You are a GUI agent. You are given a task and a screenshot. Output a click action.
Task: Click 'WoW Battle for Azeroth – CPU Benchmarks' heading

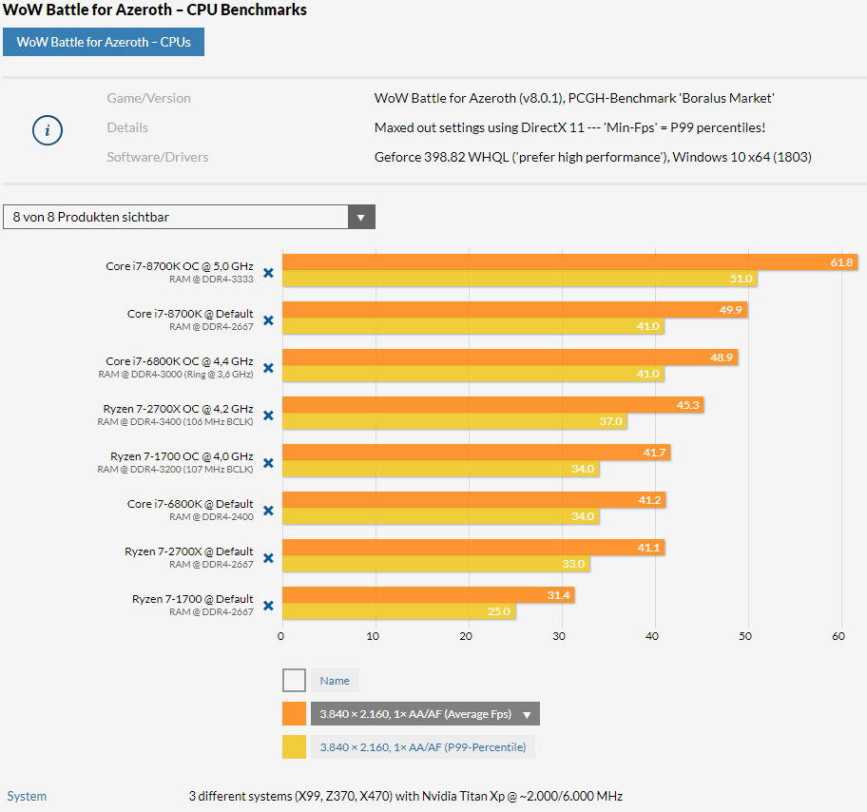155,10
